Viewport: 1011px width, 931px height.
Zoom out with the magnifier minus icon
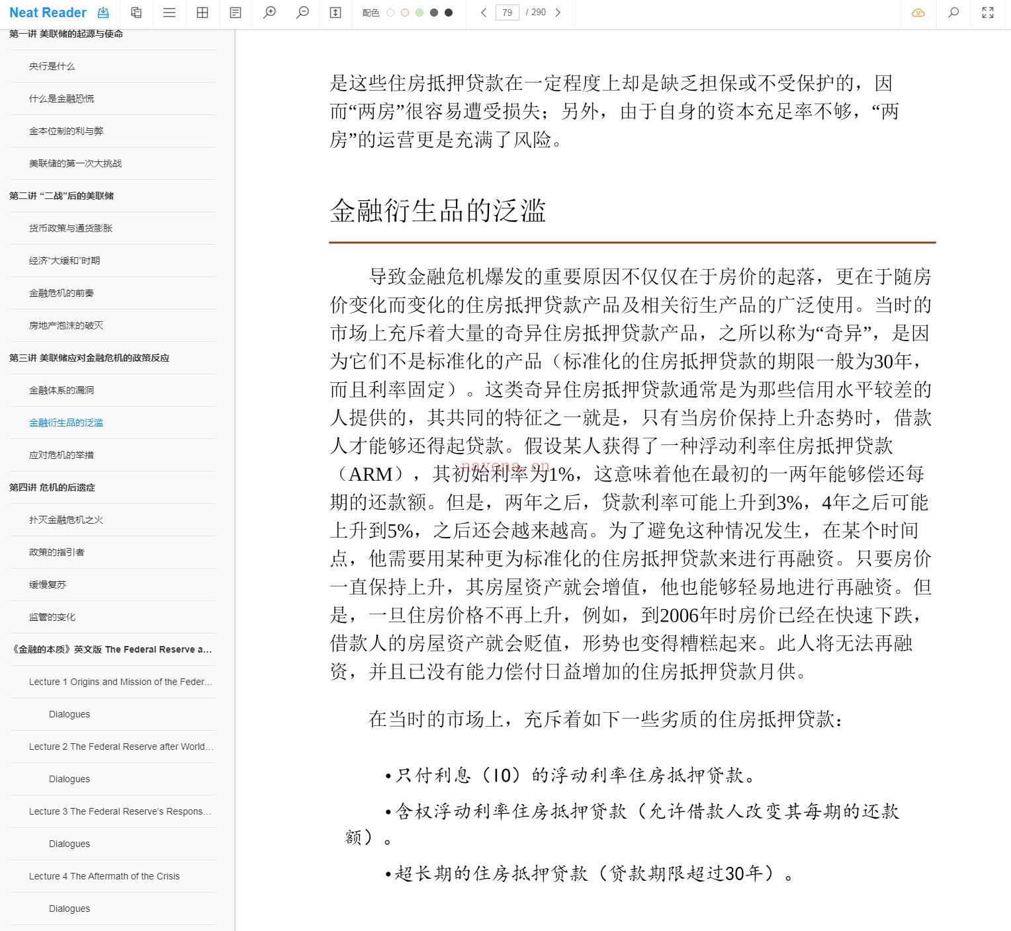click(302, 13)
